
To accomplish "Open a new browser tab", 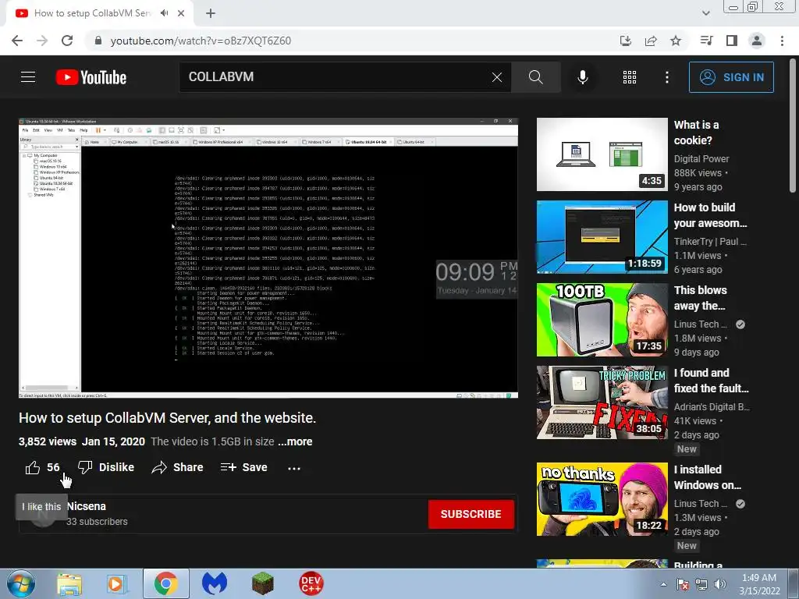I will pyautogui.click(x=211, y=13).
